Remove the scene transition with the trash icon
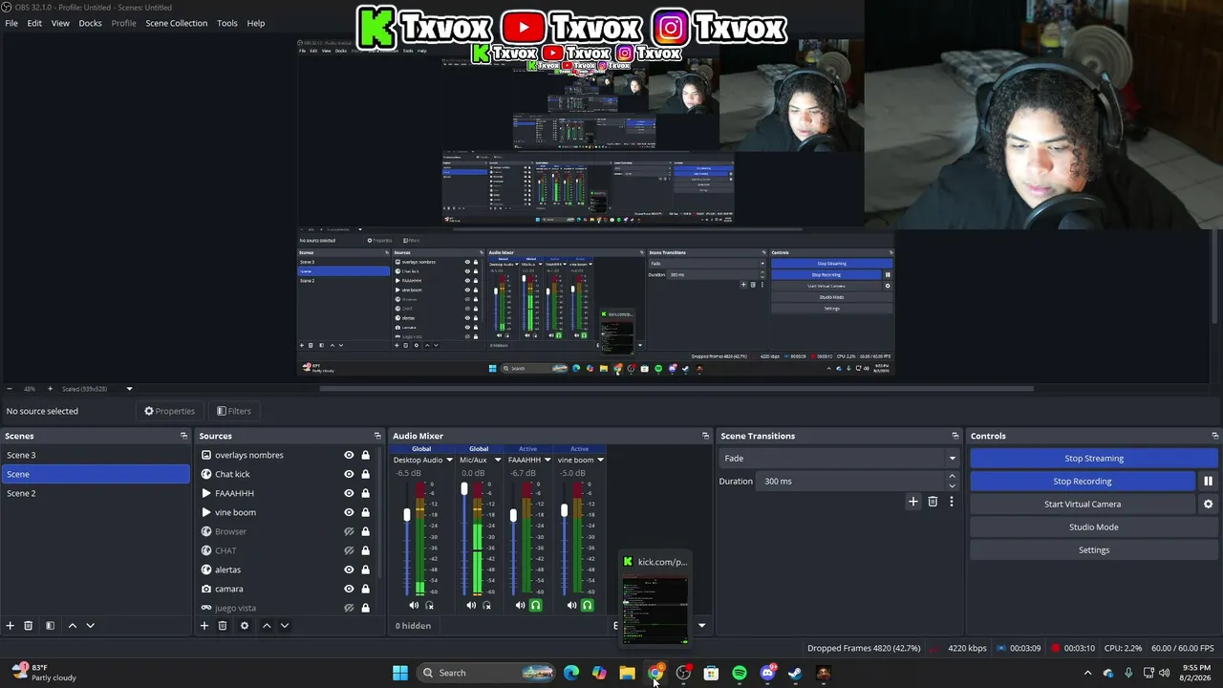The image size is (1223, 688). [933, 502]
